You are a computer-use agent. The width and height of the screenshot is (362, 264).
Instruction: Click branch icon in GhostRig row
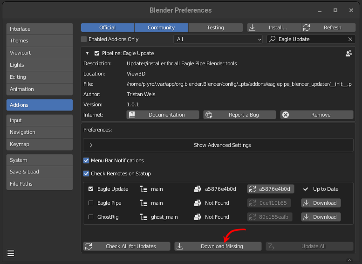tap(143, 217)
